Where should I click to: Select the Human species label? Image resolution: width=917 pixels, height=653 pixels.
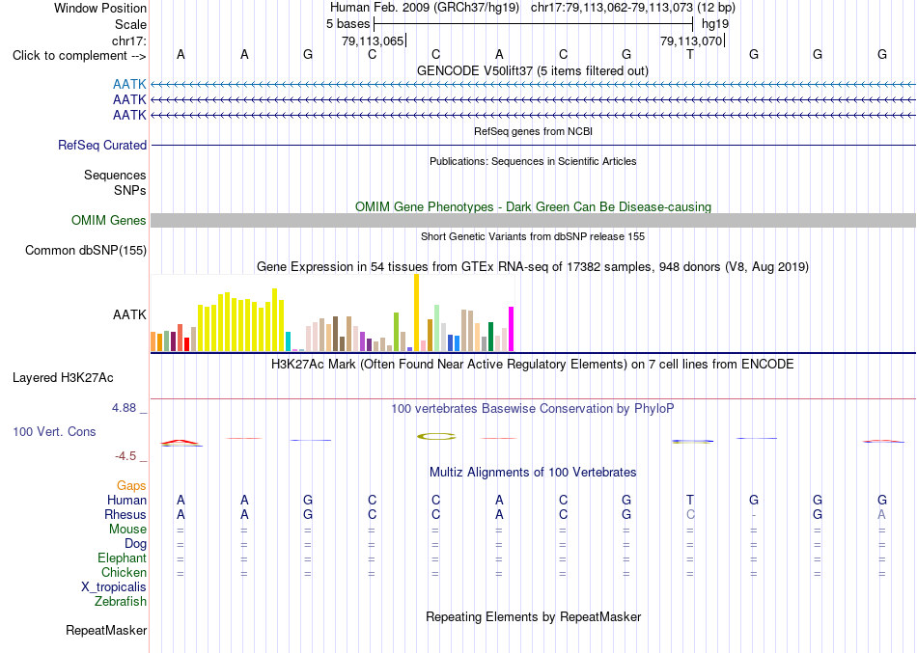pyautogui.click(x=126, y=500)
